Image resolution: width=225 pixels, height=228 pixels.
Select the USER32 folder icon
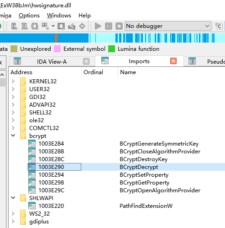tap(23, 89)
